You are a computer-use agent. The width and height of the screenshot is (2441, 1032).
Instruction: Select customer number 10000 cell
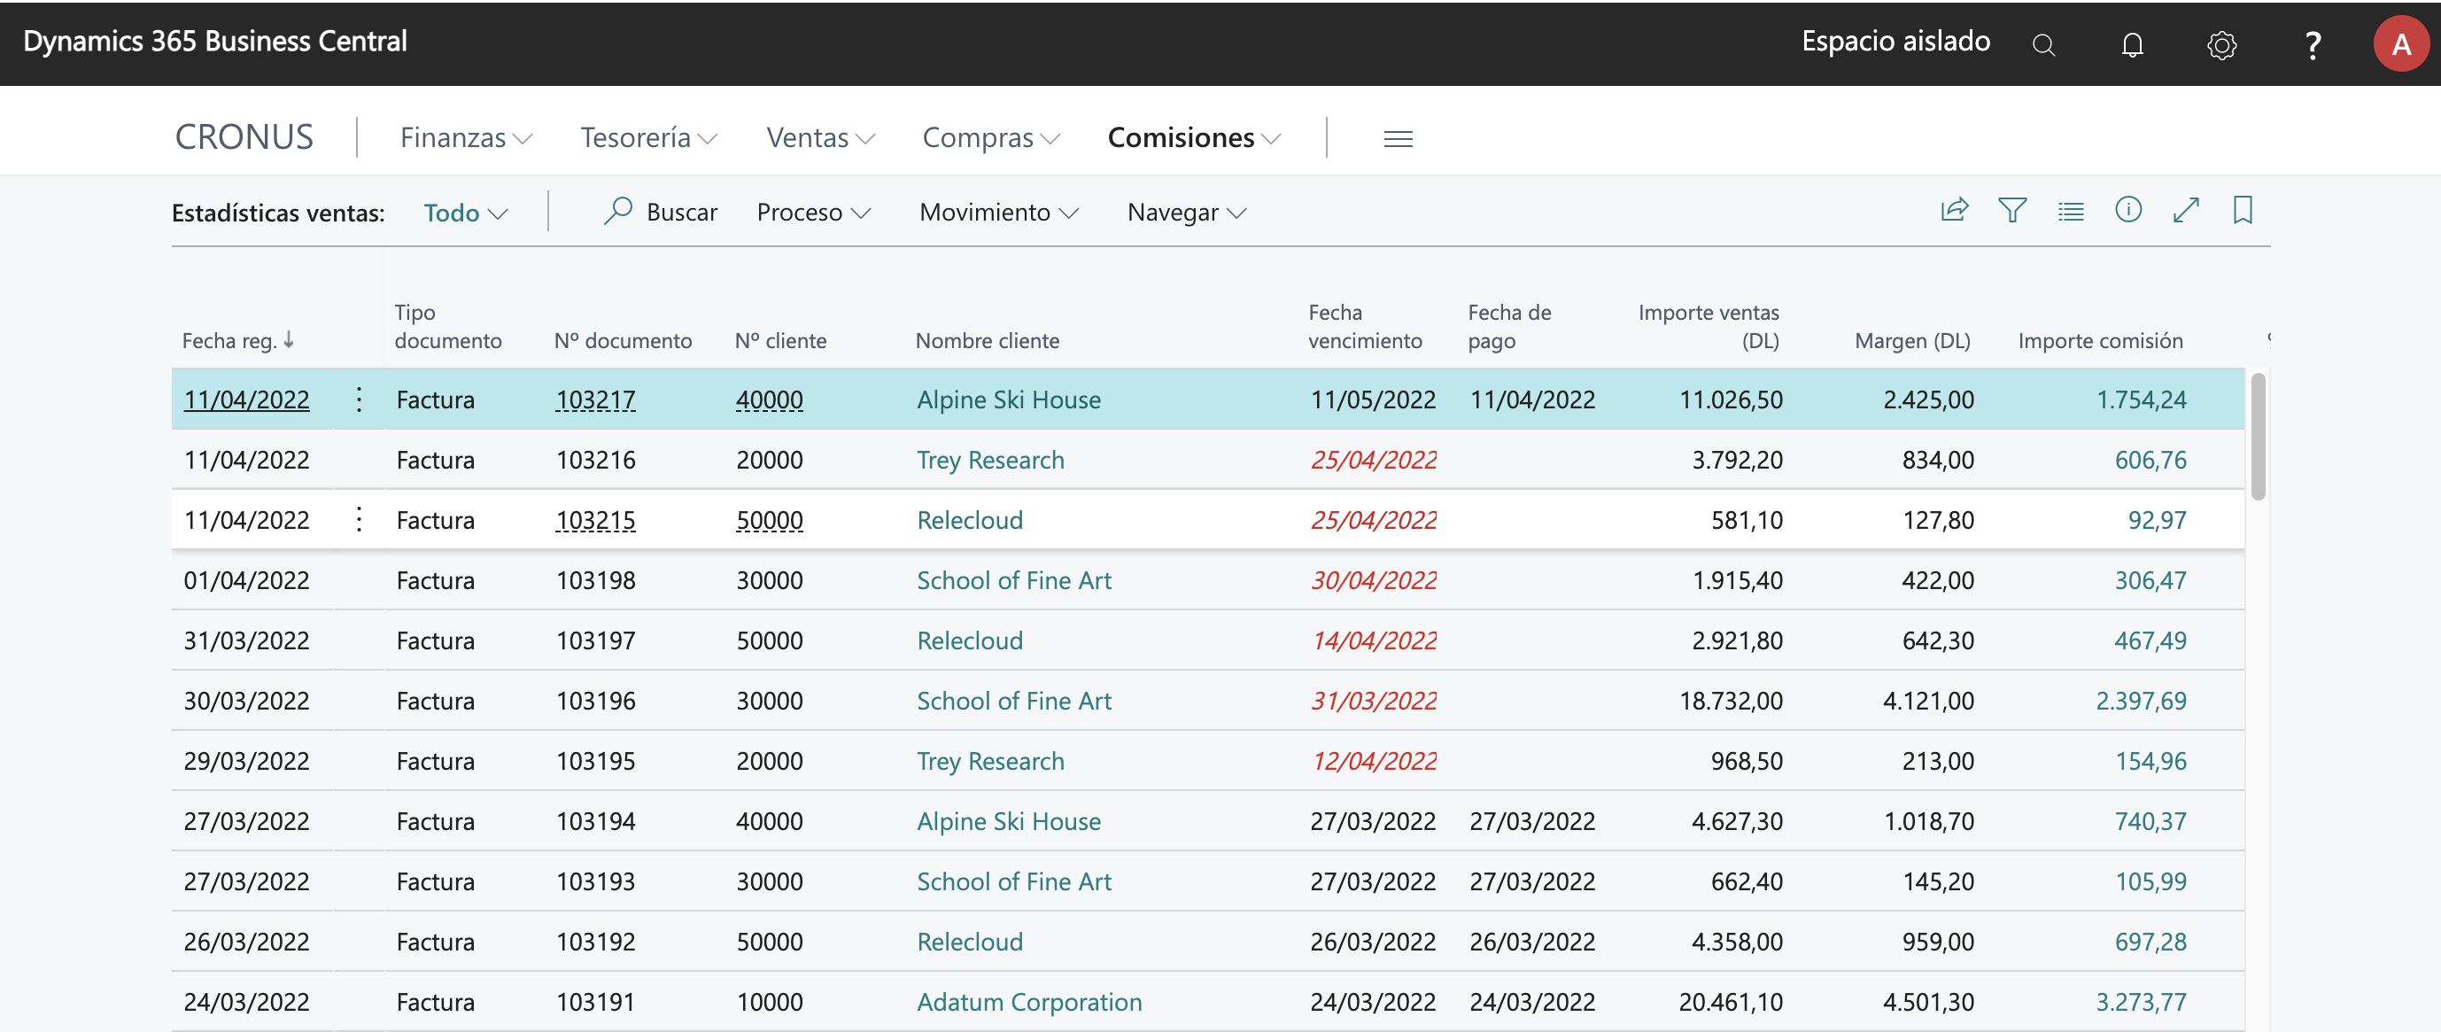770,1002
